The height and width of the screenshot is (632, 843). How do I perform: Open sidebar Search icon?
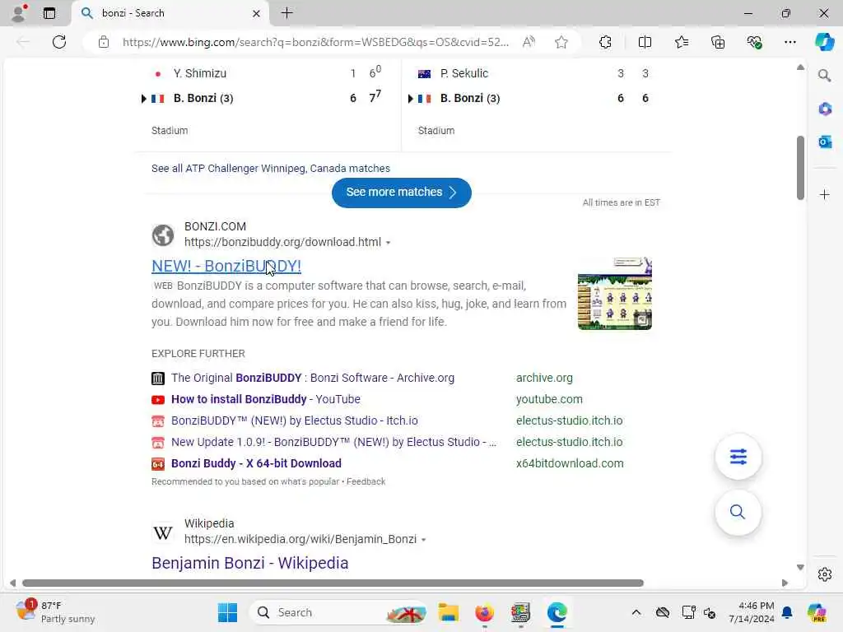tap(825, 76)
